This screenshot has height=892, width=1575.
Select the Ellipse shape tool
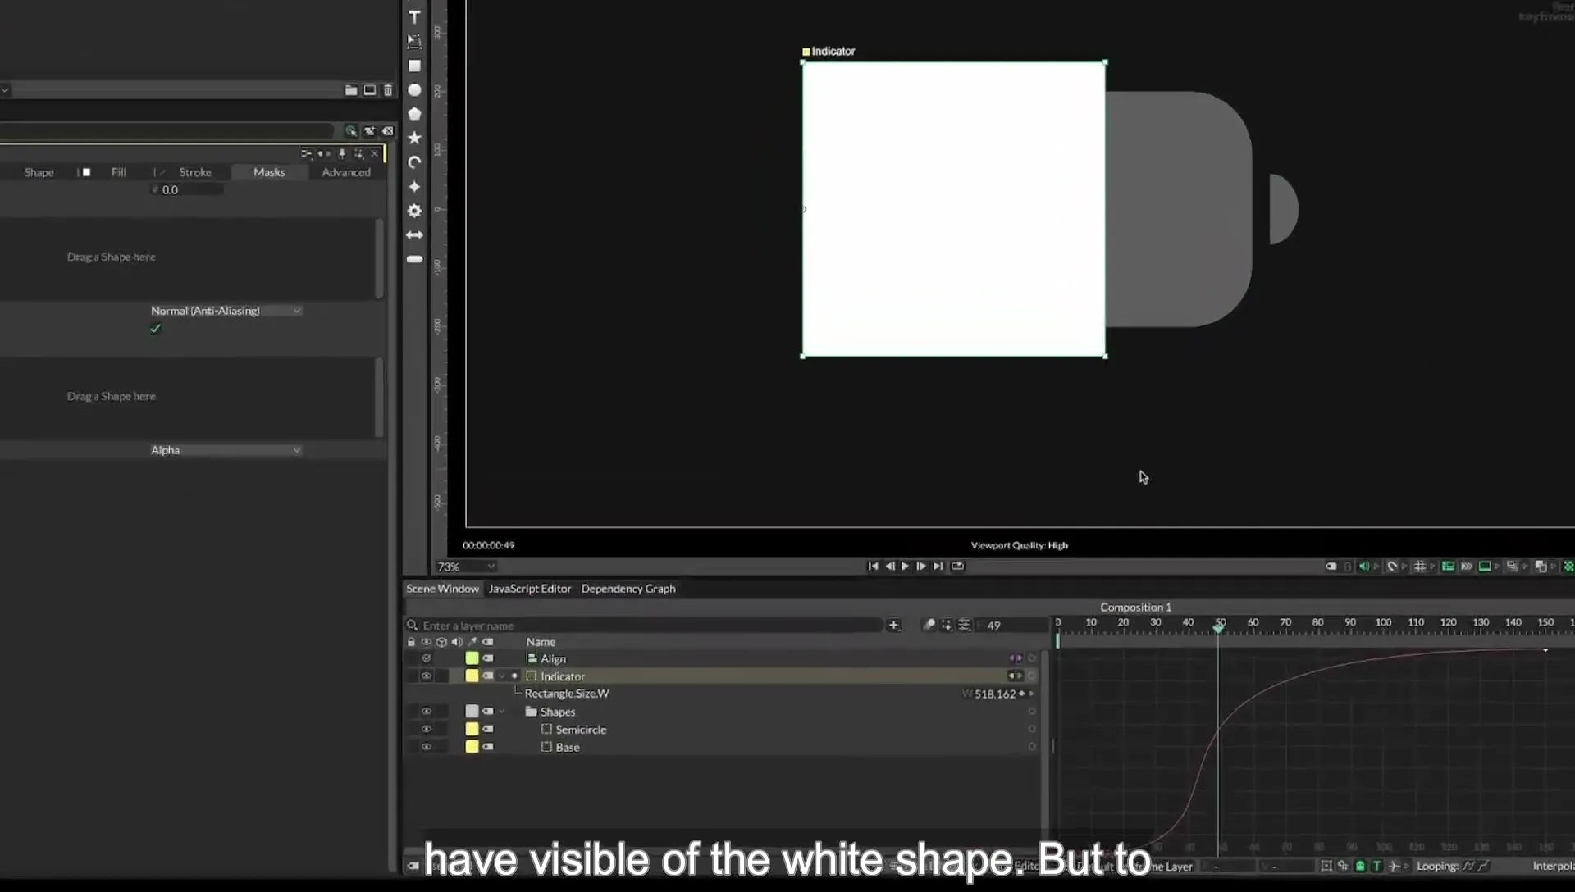click(x=414, y=90)
